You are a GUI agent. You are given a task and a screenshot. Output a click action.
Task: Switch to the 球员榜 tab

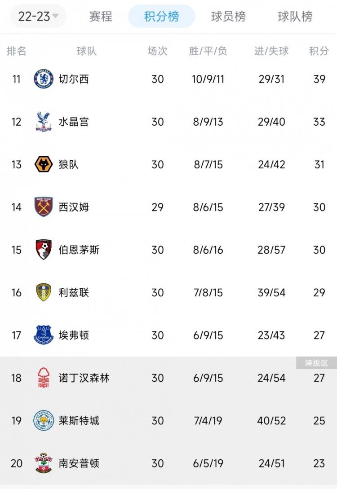[x=227, y=16]
